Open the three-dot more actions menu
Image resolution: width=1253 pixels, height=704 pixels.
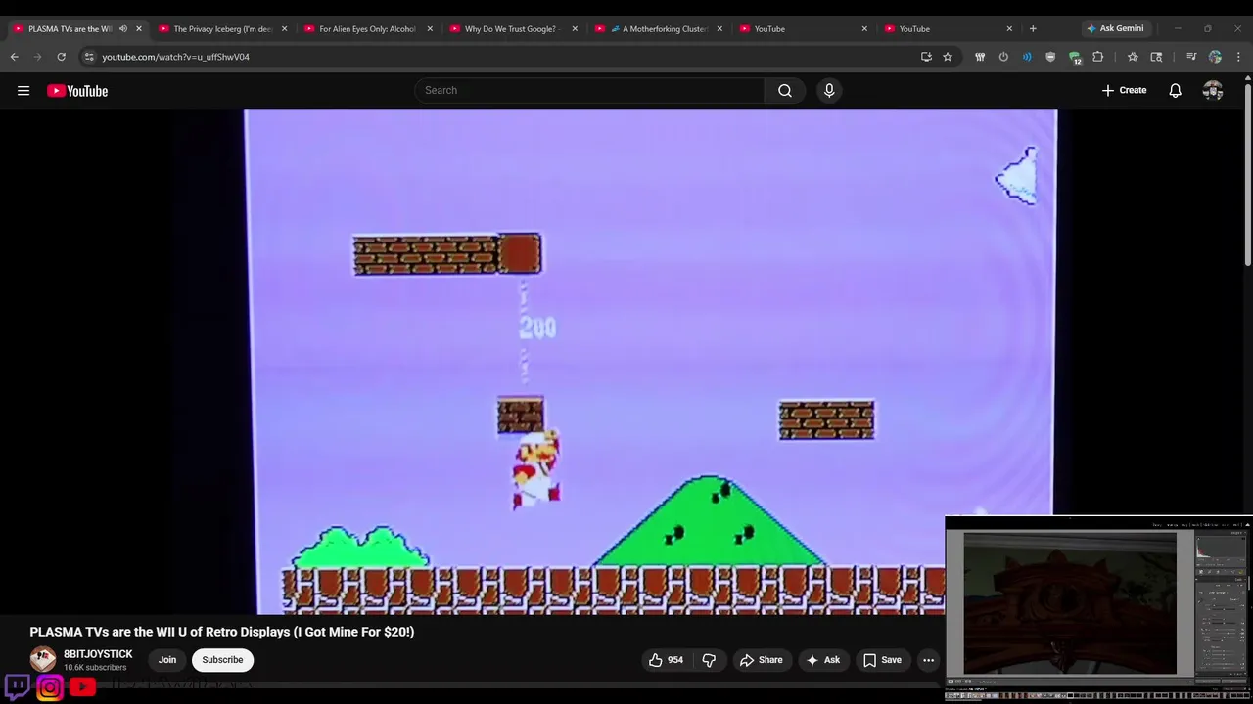point(928,660)
